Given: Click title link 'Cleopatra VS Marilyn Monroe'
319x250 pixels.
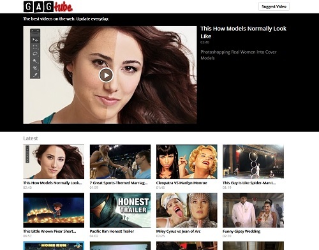Looking at the screenshot, I should click(x=182, y=183).
